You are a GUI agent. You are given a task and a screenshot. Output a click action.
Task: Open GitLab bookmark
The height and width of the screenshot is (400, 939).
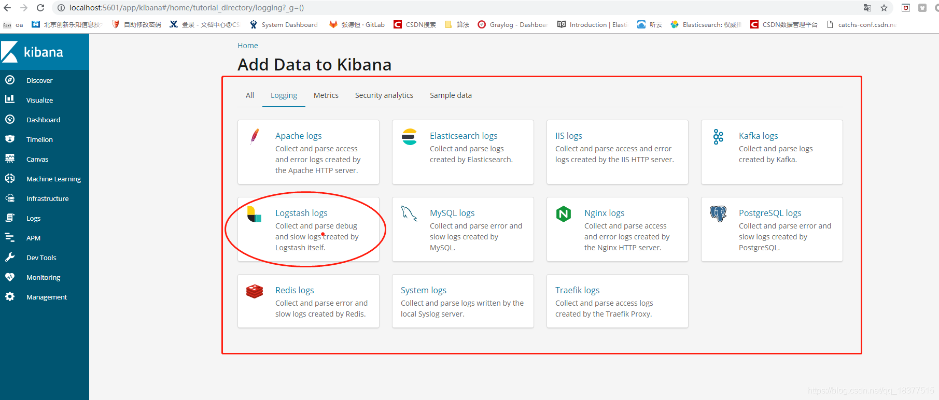pos(357,24)
